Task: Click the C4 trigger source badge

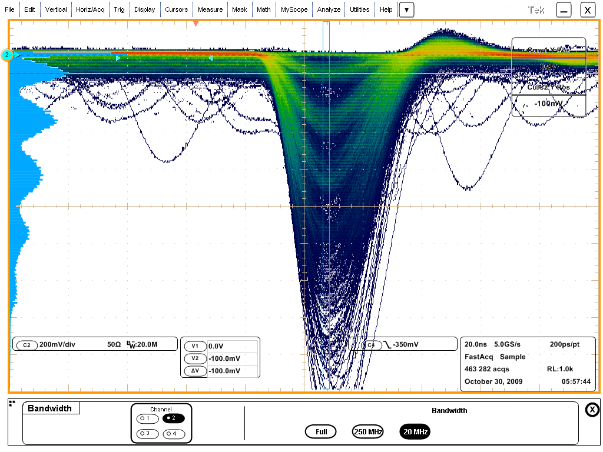Action: click(371, 345)
